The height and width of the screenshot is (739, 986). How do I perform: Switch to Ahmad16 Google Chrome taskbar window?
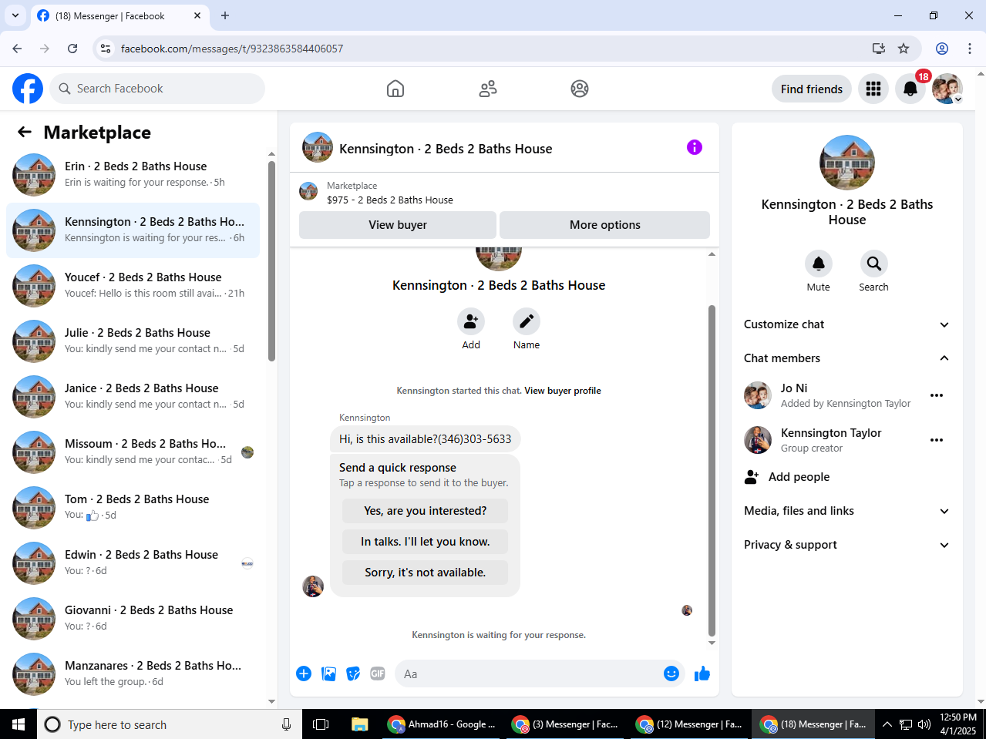pyautogui.click(x=443, y=724)
